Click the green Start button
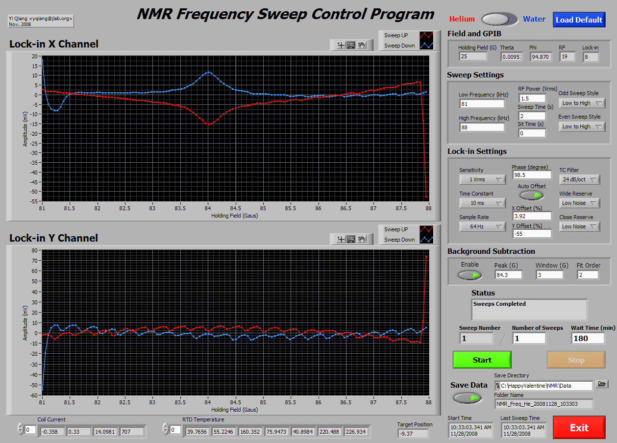617x443 pixels. click(x=482, y=360)
